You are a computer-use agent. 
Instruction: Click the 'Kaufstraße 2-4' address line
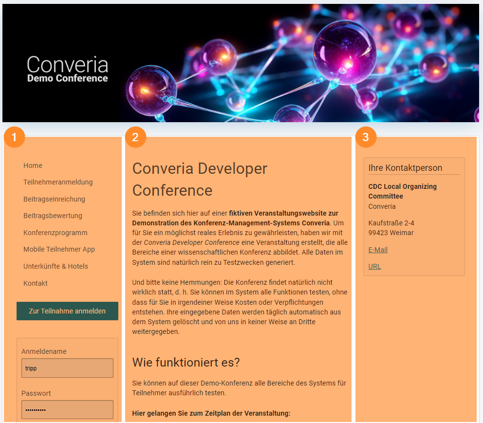391,223
